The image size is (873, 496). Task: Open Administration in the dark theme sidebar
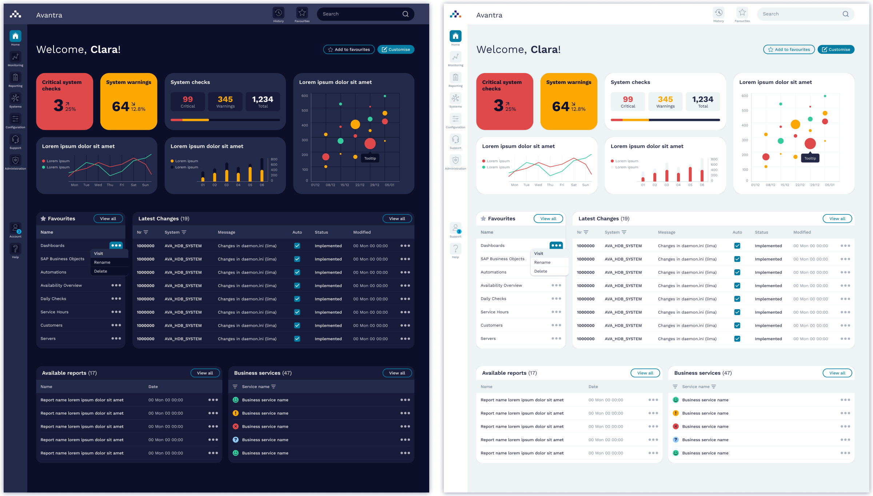click(x=15, y=161)
